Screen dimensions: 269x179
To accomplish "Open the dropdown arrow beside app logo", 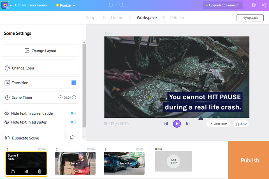I will coord(11,6).
